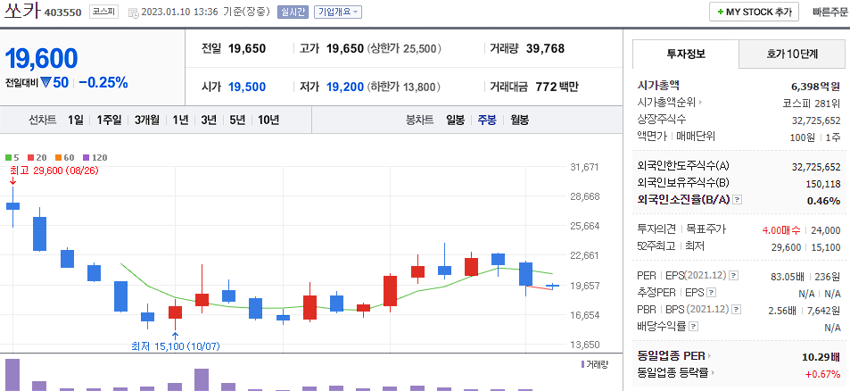Click the 하한가 13,800 label

(x=403, y=87)
